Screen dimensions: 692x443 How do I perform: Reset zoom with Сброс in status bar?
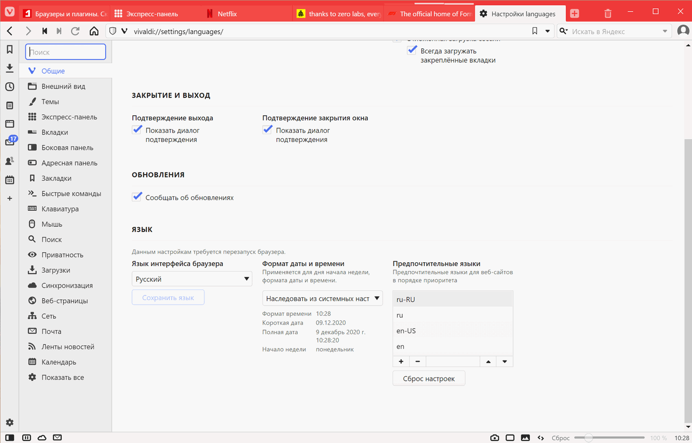(x=561, y=438)
